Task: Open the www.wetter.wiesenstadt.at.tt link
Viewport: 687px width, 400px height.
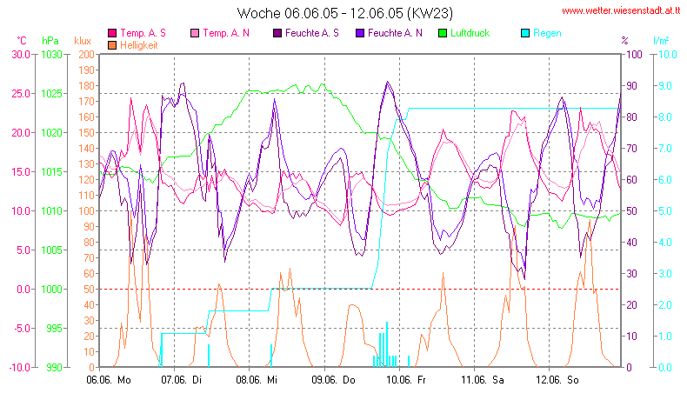Action: click(621, 11)
